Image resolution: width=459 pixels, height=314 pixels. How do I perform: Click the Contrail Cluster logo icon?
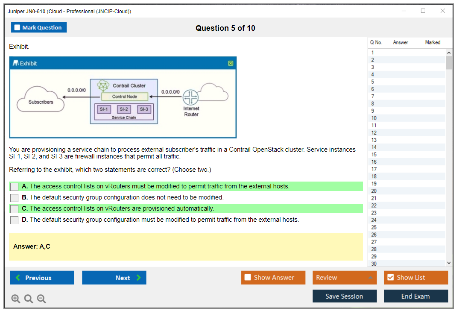coord(103,85)
